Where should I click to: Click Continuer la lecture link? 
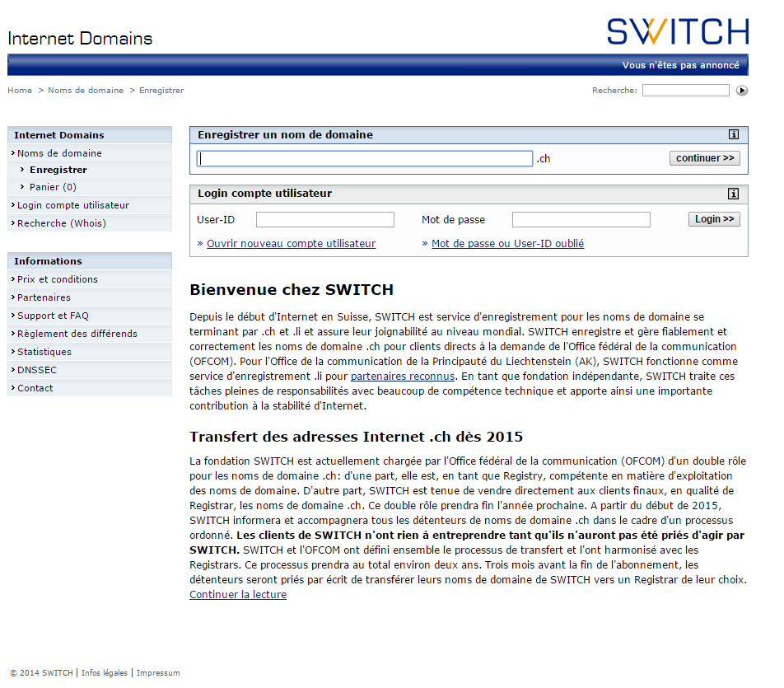coord(238,595)
